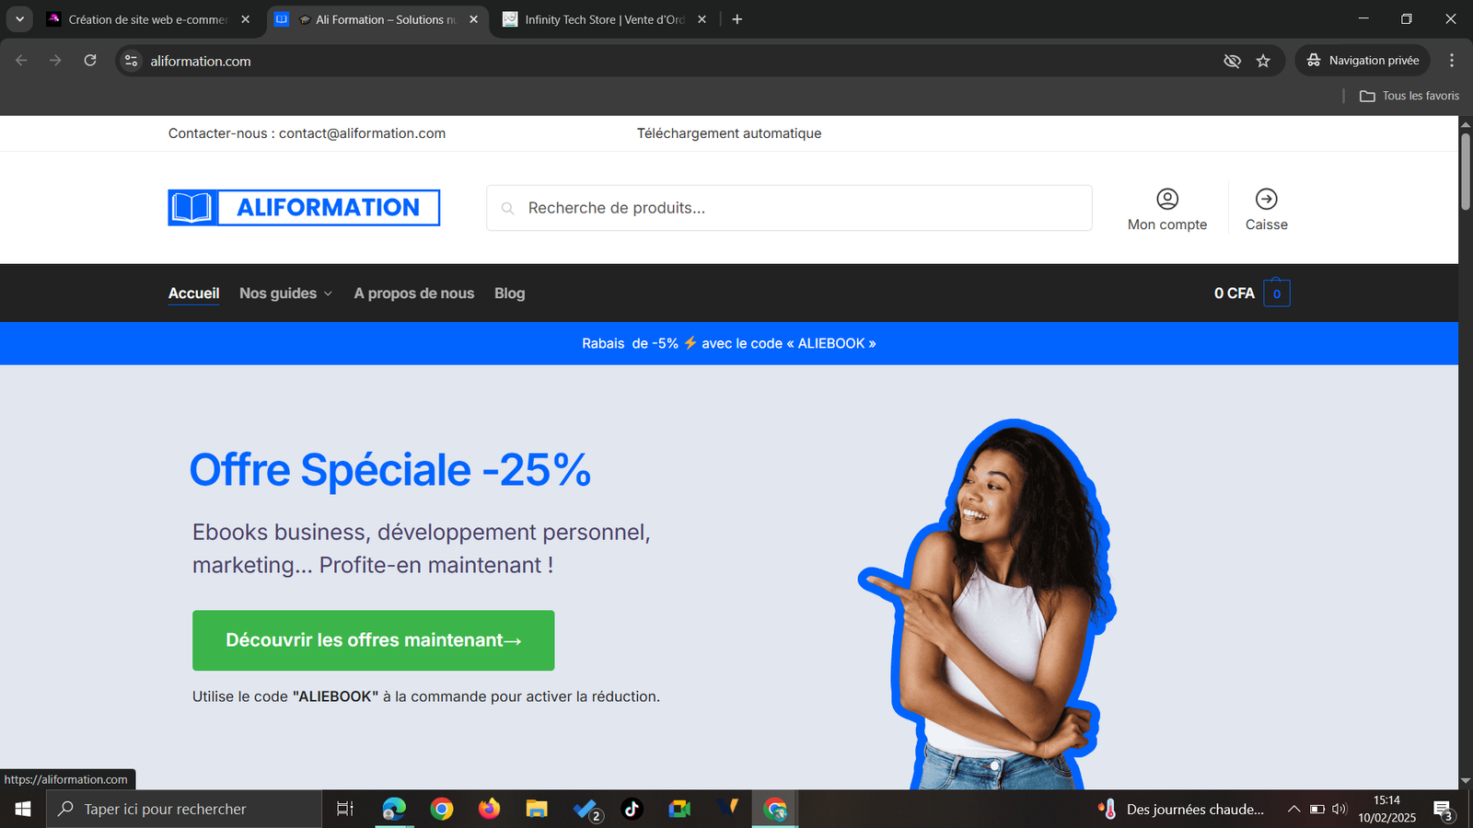Go to A propos de nous page

pos(413,293)
